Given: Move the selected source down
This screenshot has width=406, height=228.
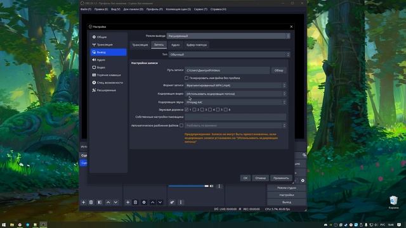Looking at the screenshot, I should [x=160, y=202].
